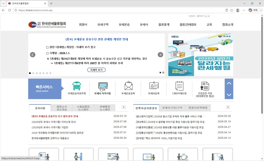The height and width of the screenshot is (161, 264).
Task: Open the [경상북도] K-글로벌 리더기업 notice
Action: [x=170, y=122]
